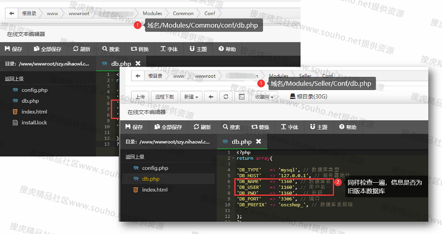Click back arrow in Common Conf window breadcrumb

pyautogui.click(x=11, y=13)
